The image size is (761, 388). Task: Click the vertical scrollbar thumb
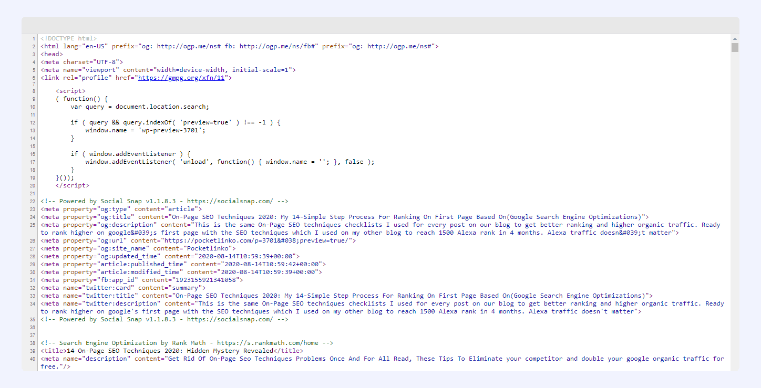[x=735, y=48]
